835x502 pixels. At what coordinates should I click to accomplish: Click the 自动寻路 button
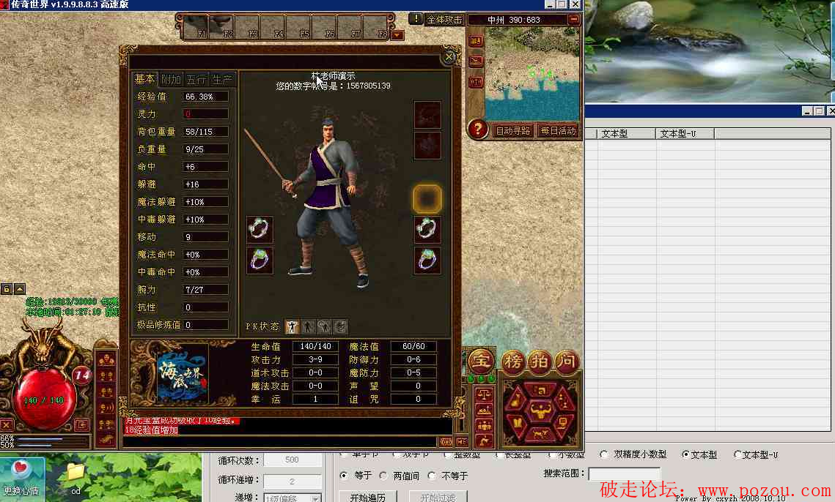(x=512, y=130)
